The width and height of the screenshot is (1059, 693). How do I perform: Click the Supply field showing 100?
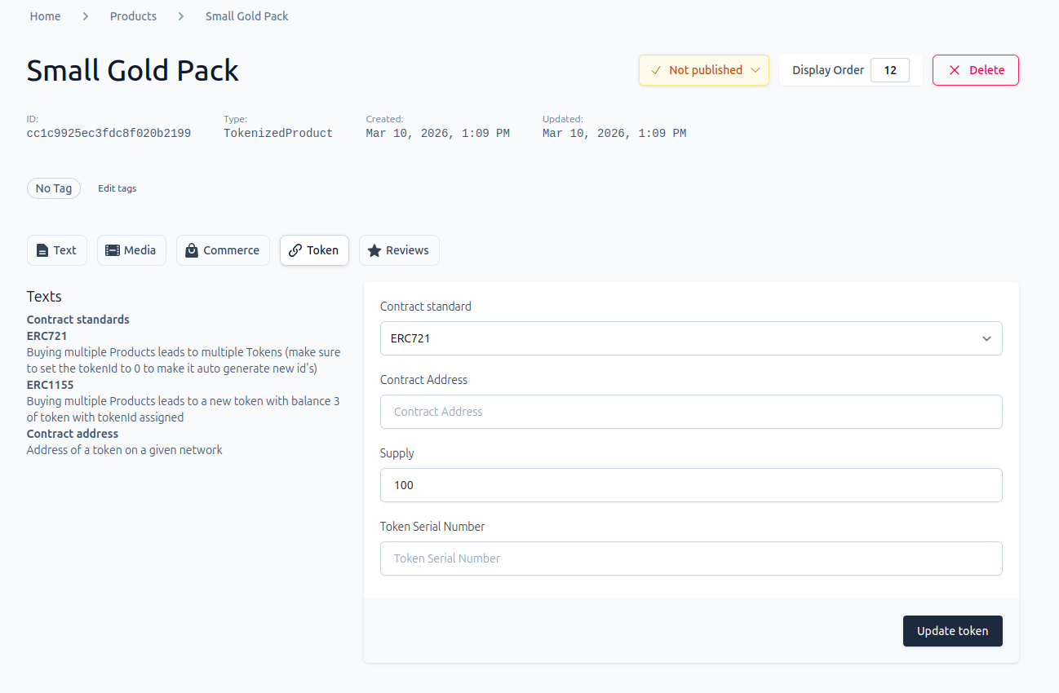[691, 485]
